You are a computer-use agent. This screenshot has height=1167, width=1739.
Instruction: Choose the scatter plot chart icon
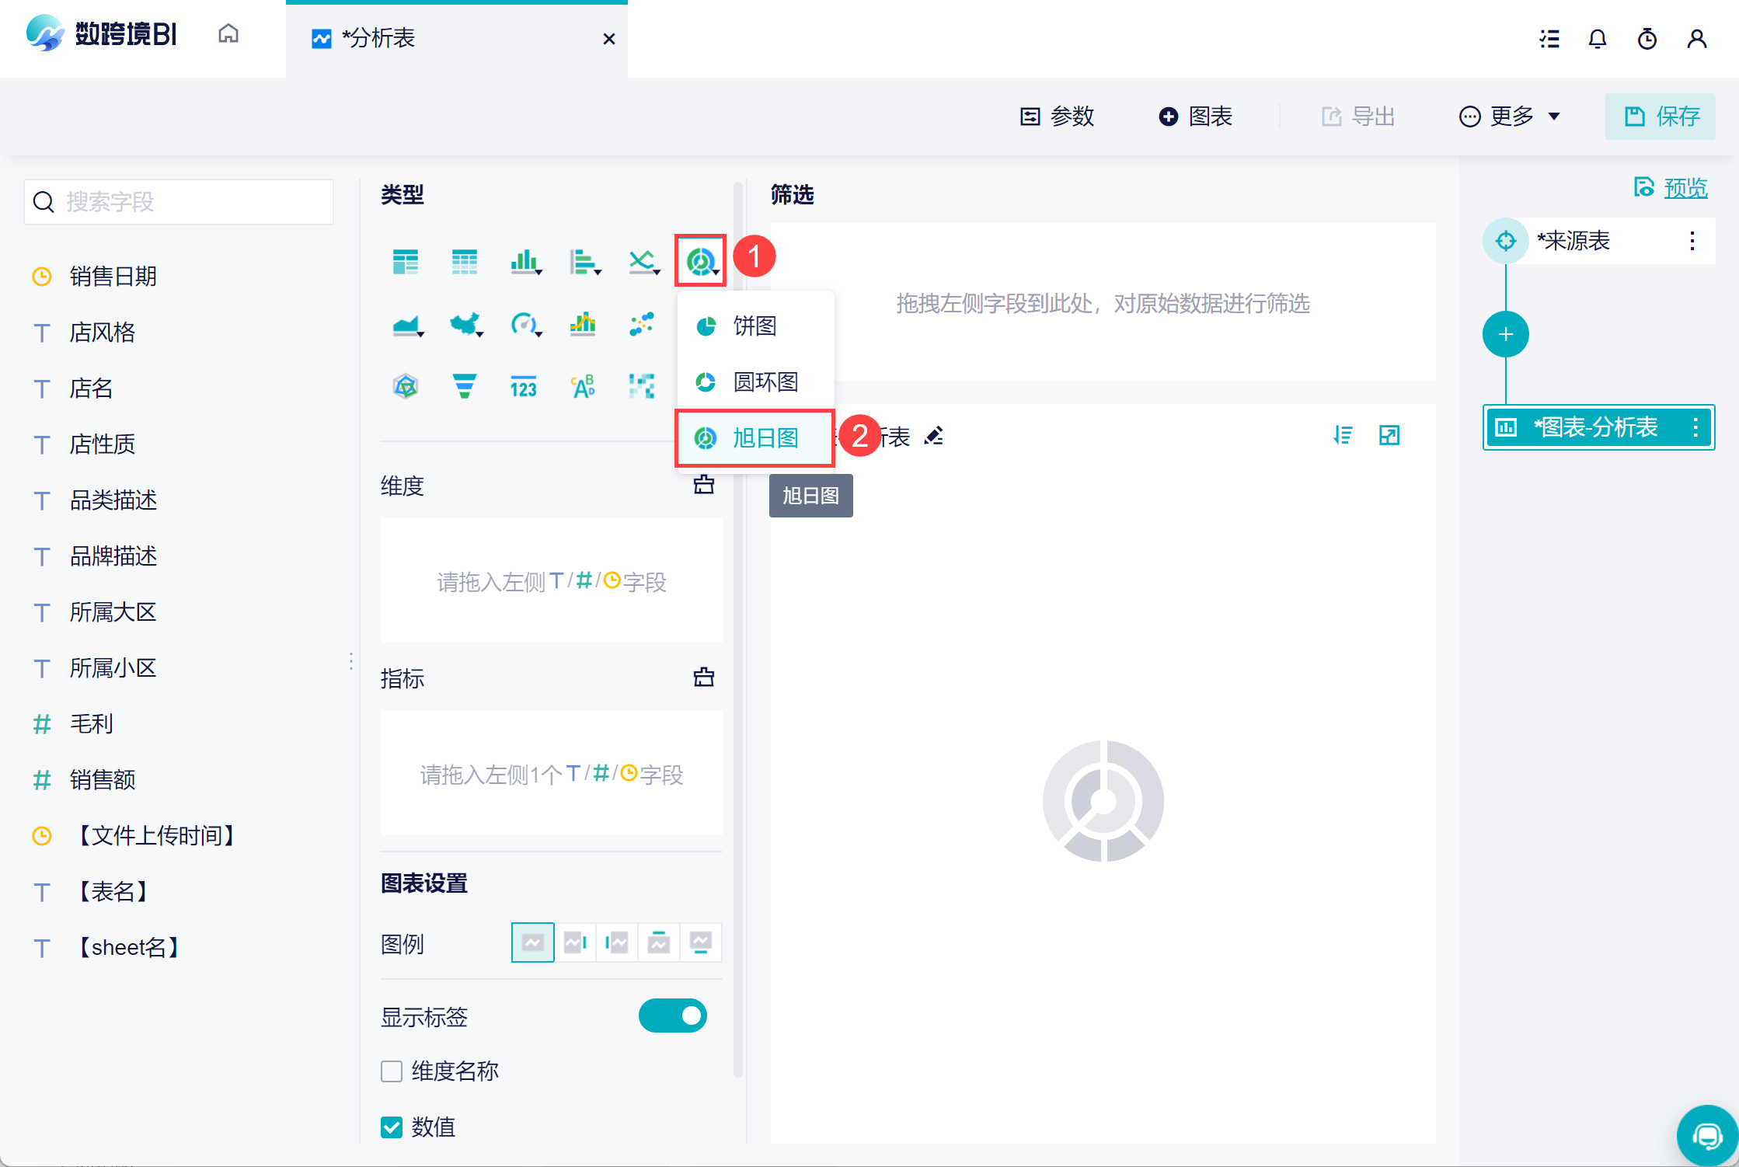point(642,324)
